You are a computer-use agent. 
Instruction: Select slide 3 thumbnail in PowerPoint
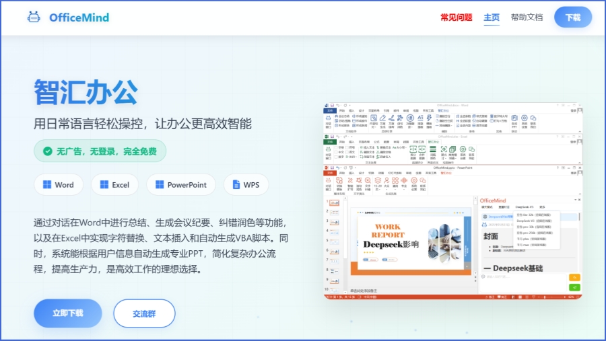coord(334,223)
